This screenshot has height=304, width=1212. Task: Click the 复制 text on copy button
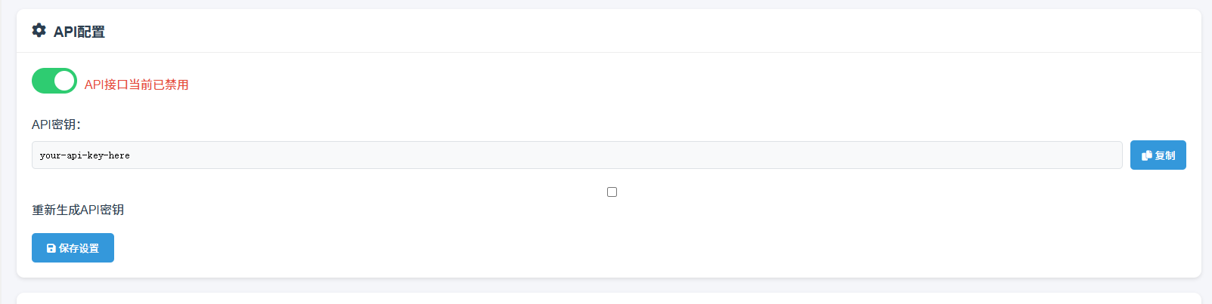point(1165,155)
